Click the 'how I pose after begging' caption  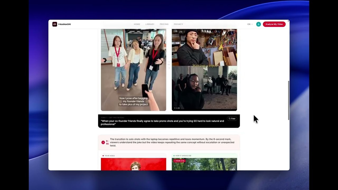[134, 101]
